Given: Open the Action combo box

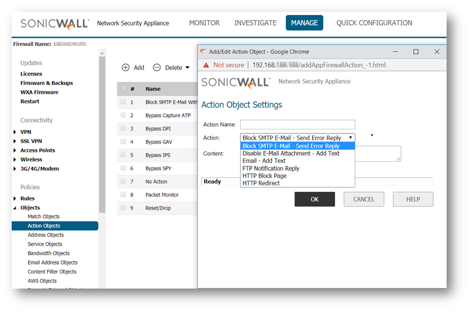Looking at the screenshot, I should (298, 138).
